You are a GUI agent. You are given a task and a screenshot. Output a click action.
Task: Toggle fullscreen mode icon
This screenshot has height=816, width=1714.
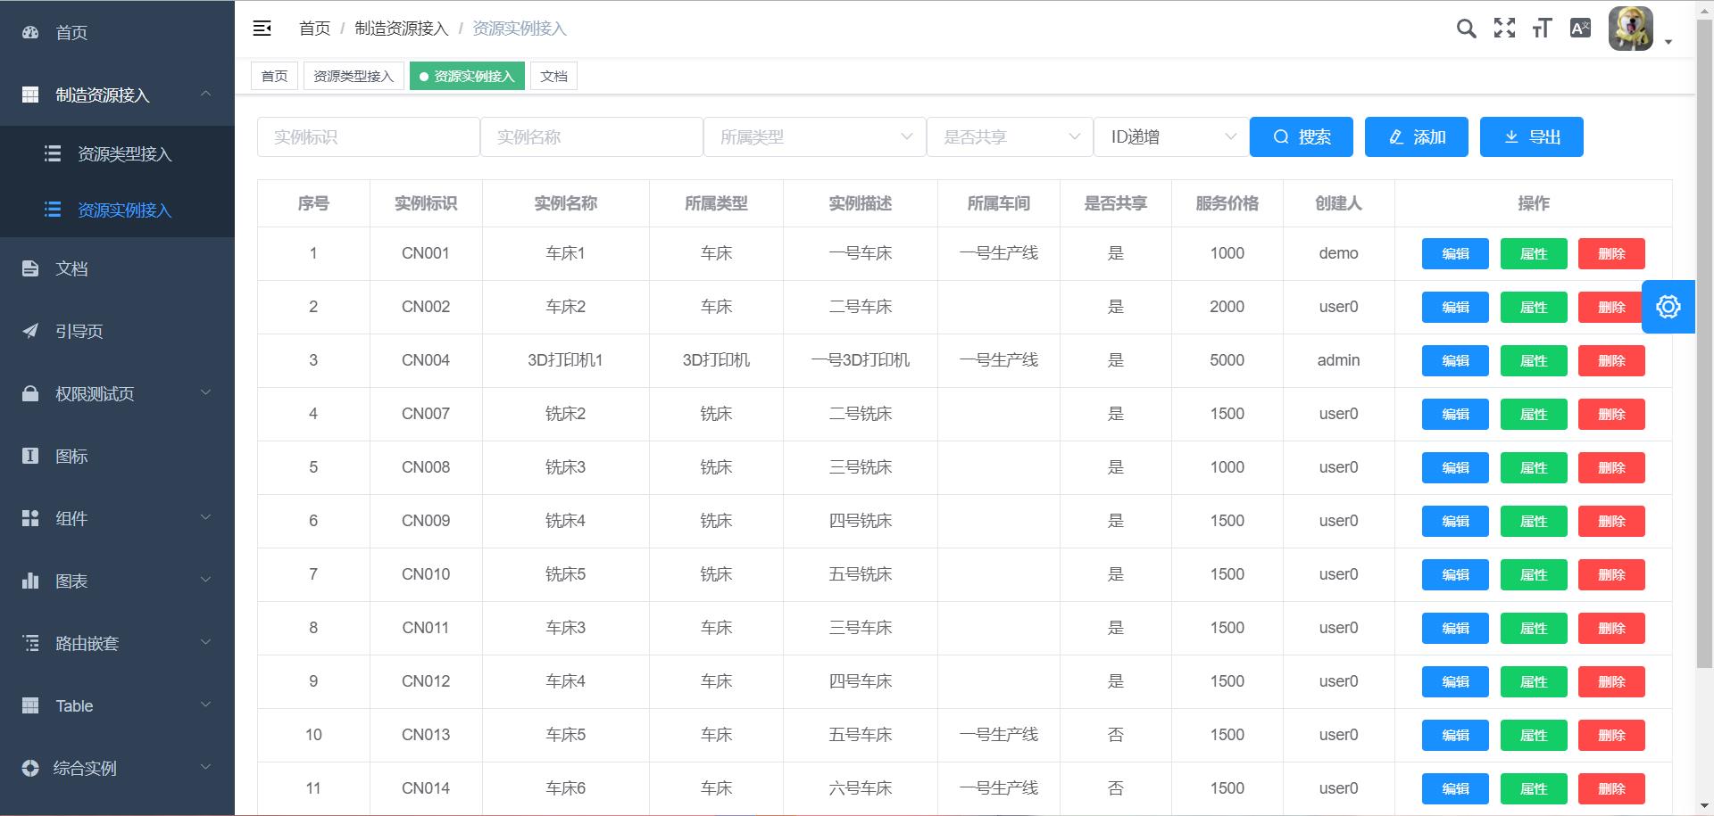[x=1504, y=29]
